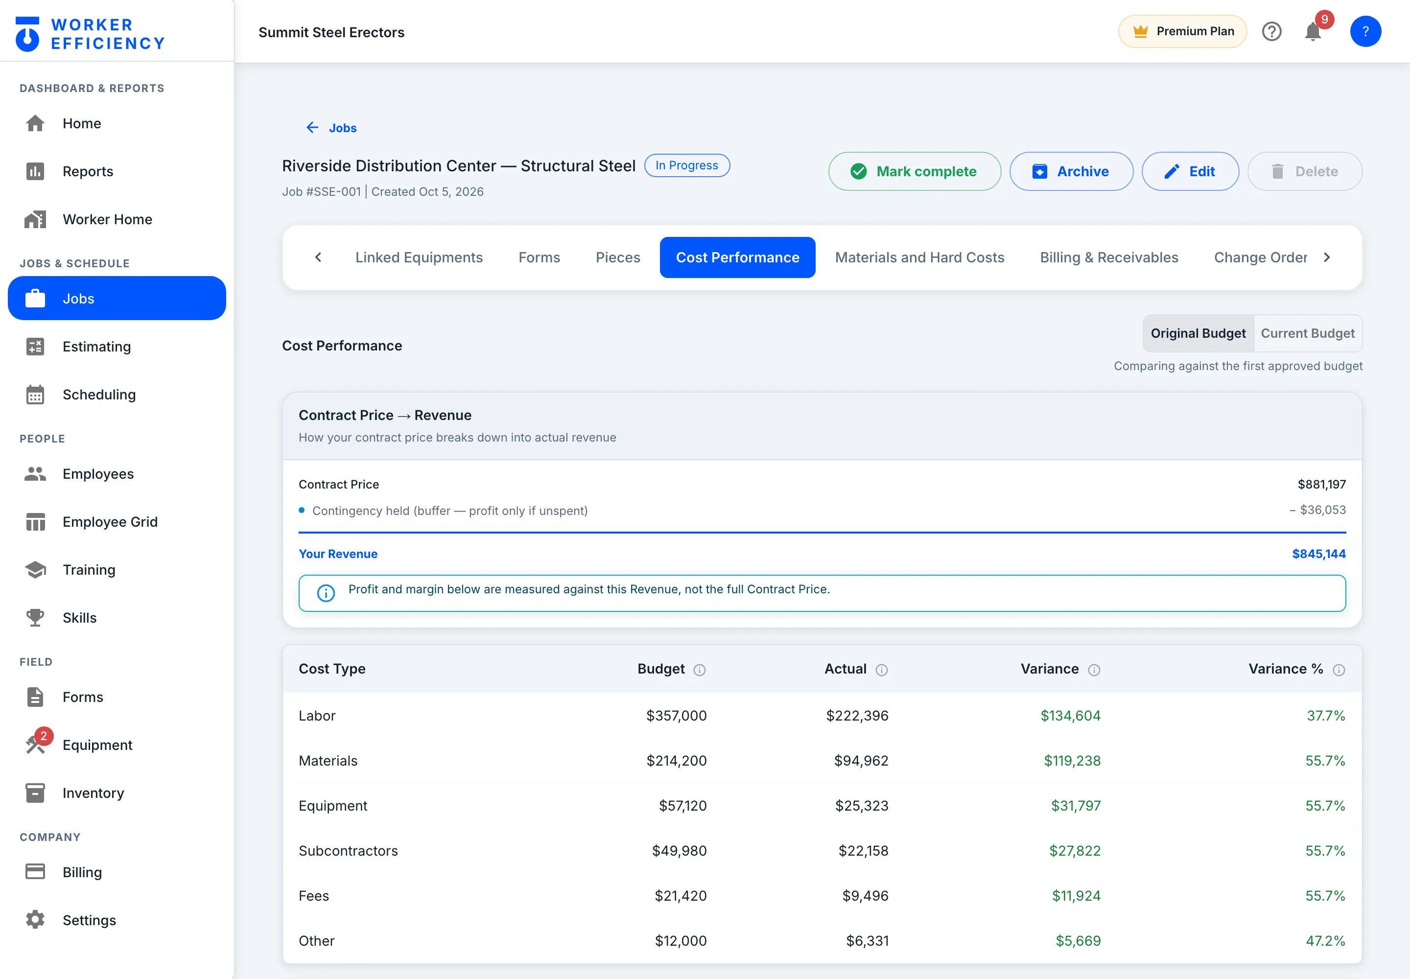The image size is (1410, 979).
Task: Open Materials and Hard Costs tab
Action: pos(919,257)
